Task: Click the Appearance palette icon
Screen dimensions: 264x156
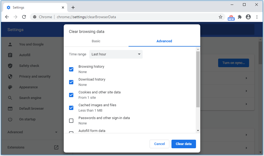Action: [x=10, y=87]
